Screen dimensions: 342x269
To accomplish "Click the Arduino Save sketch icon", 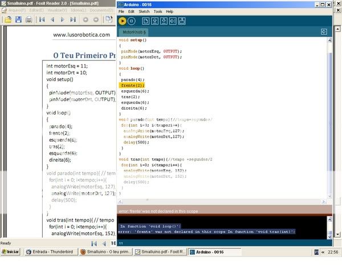I will click(164, 21).
